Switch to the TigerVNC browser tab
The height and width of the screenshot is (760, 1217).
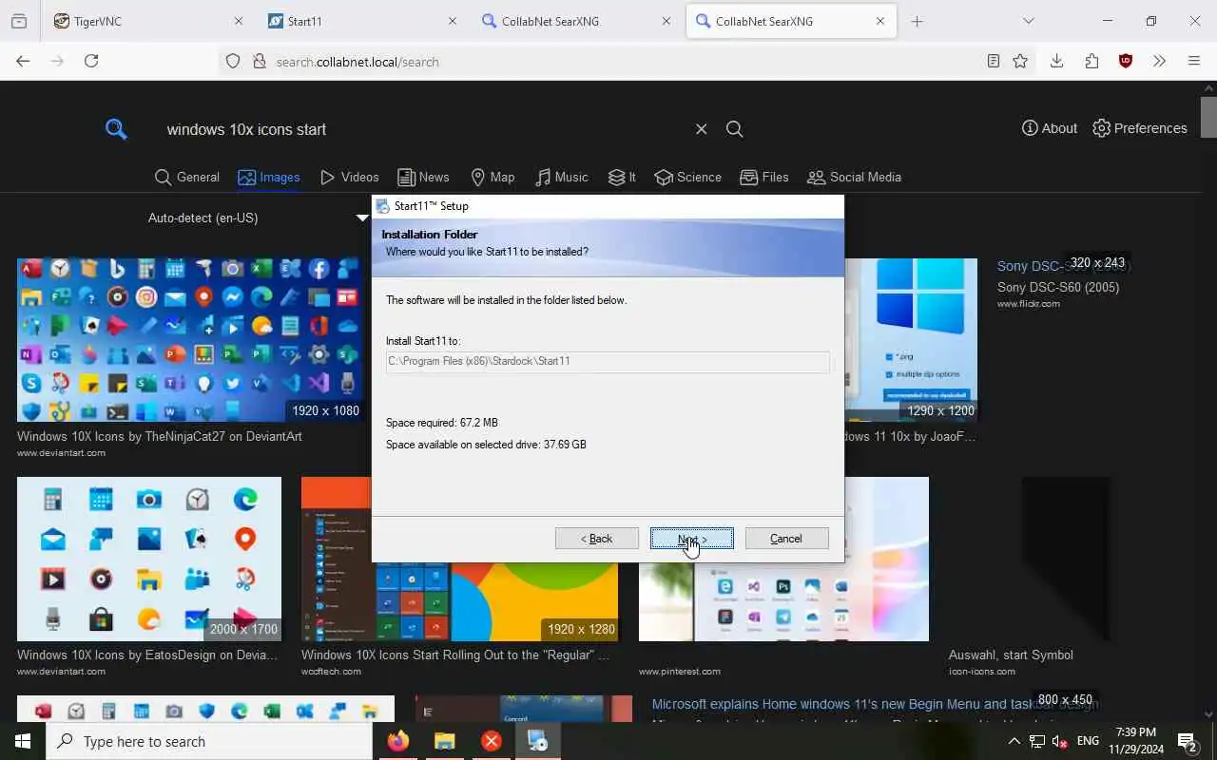[x=147, y=21]
